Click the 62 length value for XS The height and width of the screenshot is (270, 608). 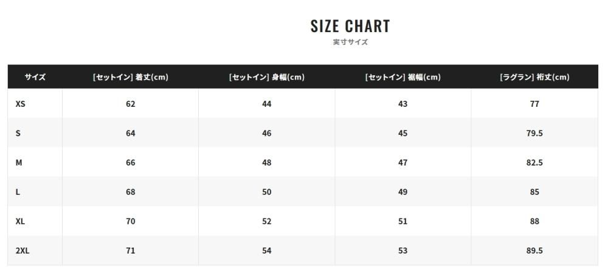click(131, 104)
